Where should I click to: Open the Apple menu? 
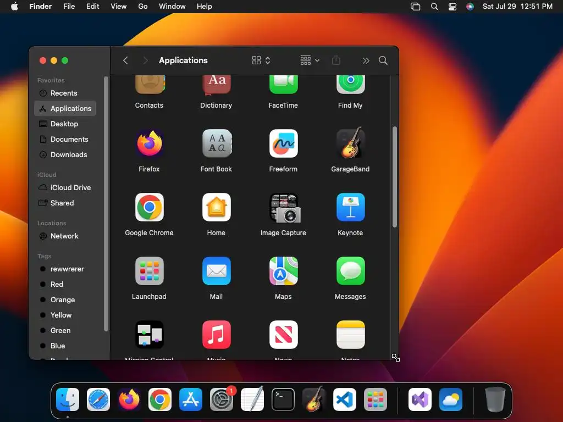[14, 7]
